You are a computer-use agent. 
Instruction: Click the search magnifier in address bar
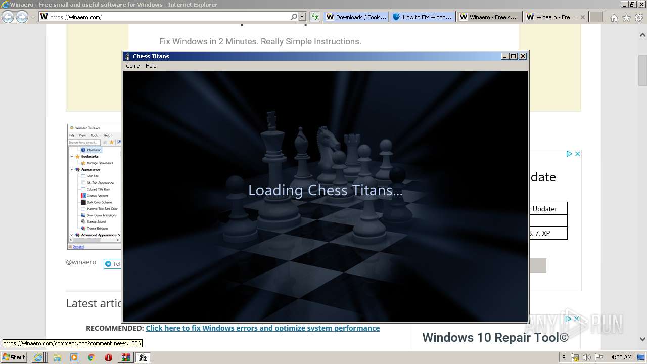pos(294,17)
